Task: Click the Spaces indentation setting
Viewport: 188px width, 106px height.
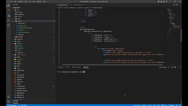Action: coord(144,105)
